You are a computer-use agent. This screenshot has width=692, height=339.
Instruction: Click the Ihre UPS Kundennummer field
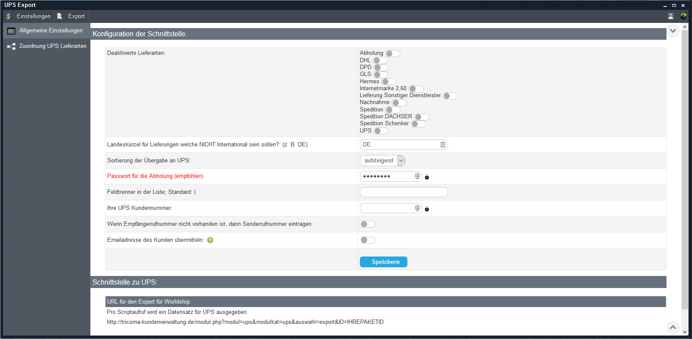(391, 208)
